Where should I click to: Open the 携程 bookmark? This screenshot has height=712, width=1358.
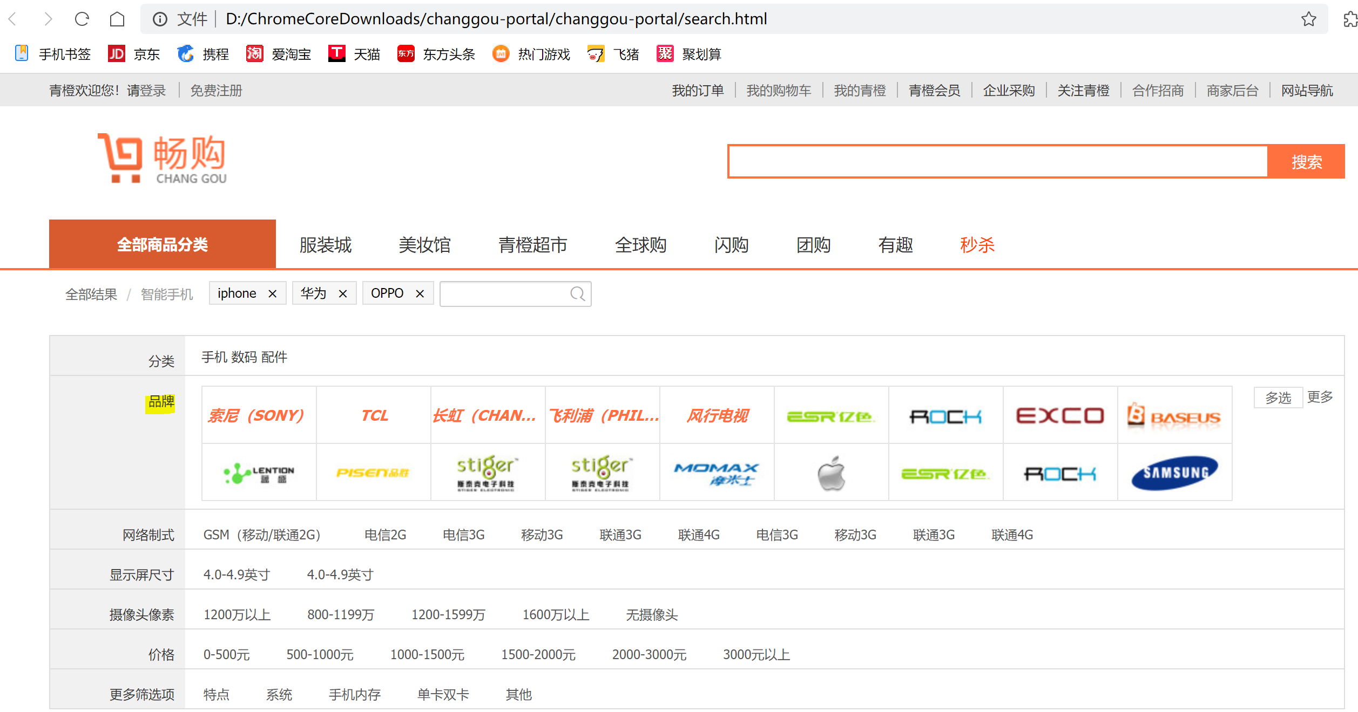(203, 54)
